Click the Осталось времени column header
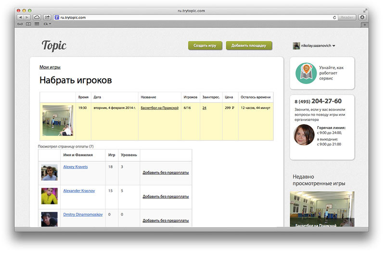385x256 pixels. tap(256, 97)
